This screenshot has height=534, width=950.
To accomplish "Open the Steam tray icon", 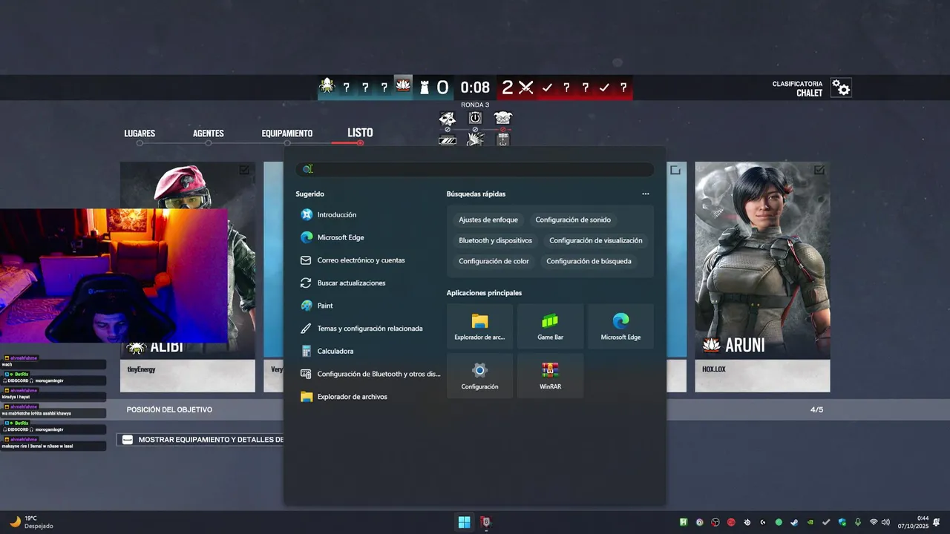I will pyautogui.click(x=794, y=522).
